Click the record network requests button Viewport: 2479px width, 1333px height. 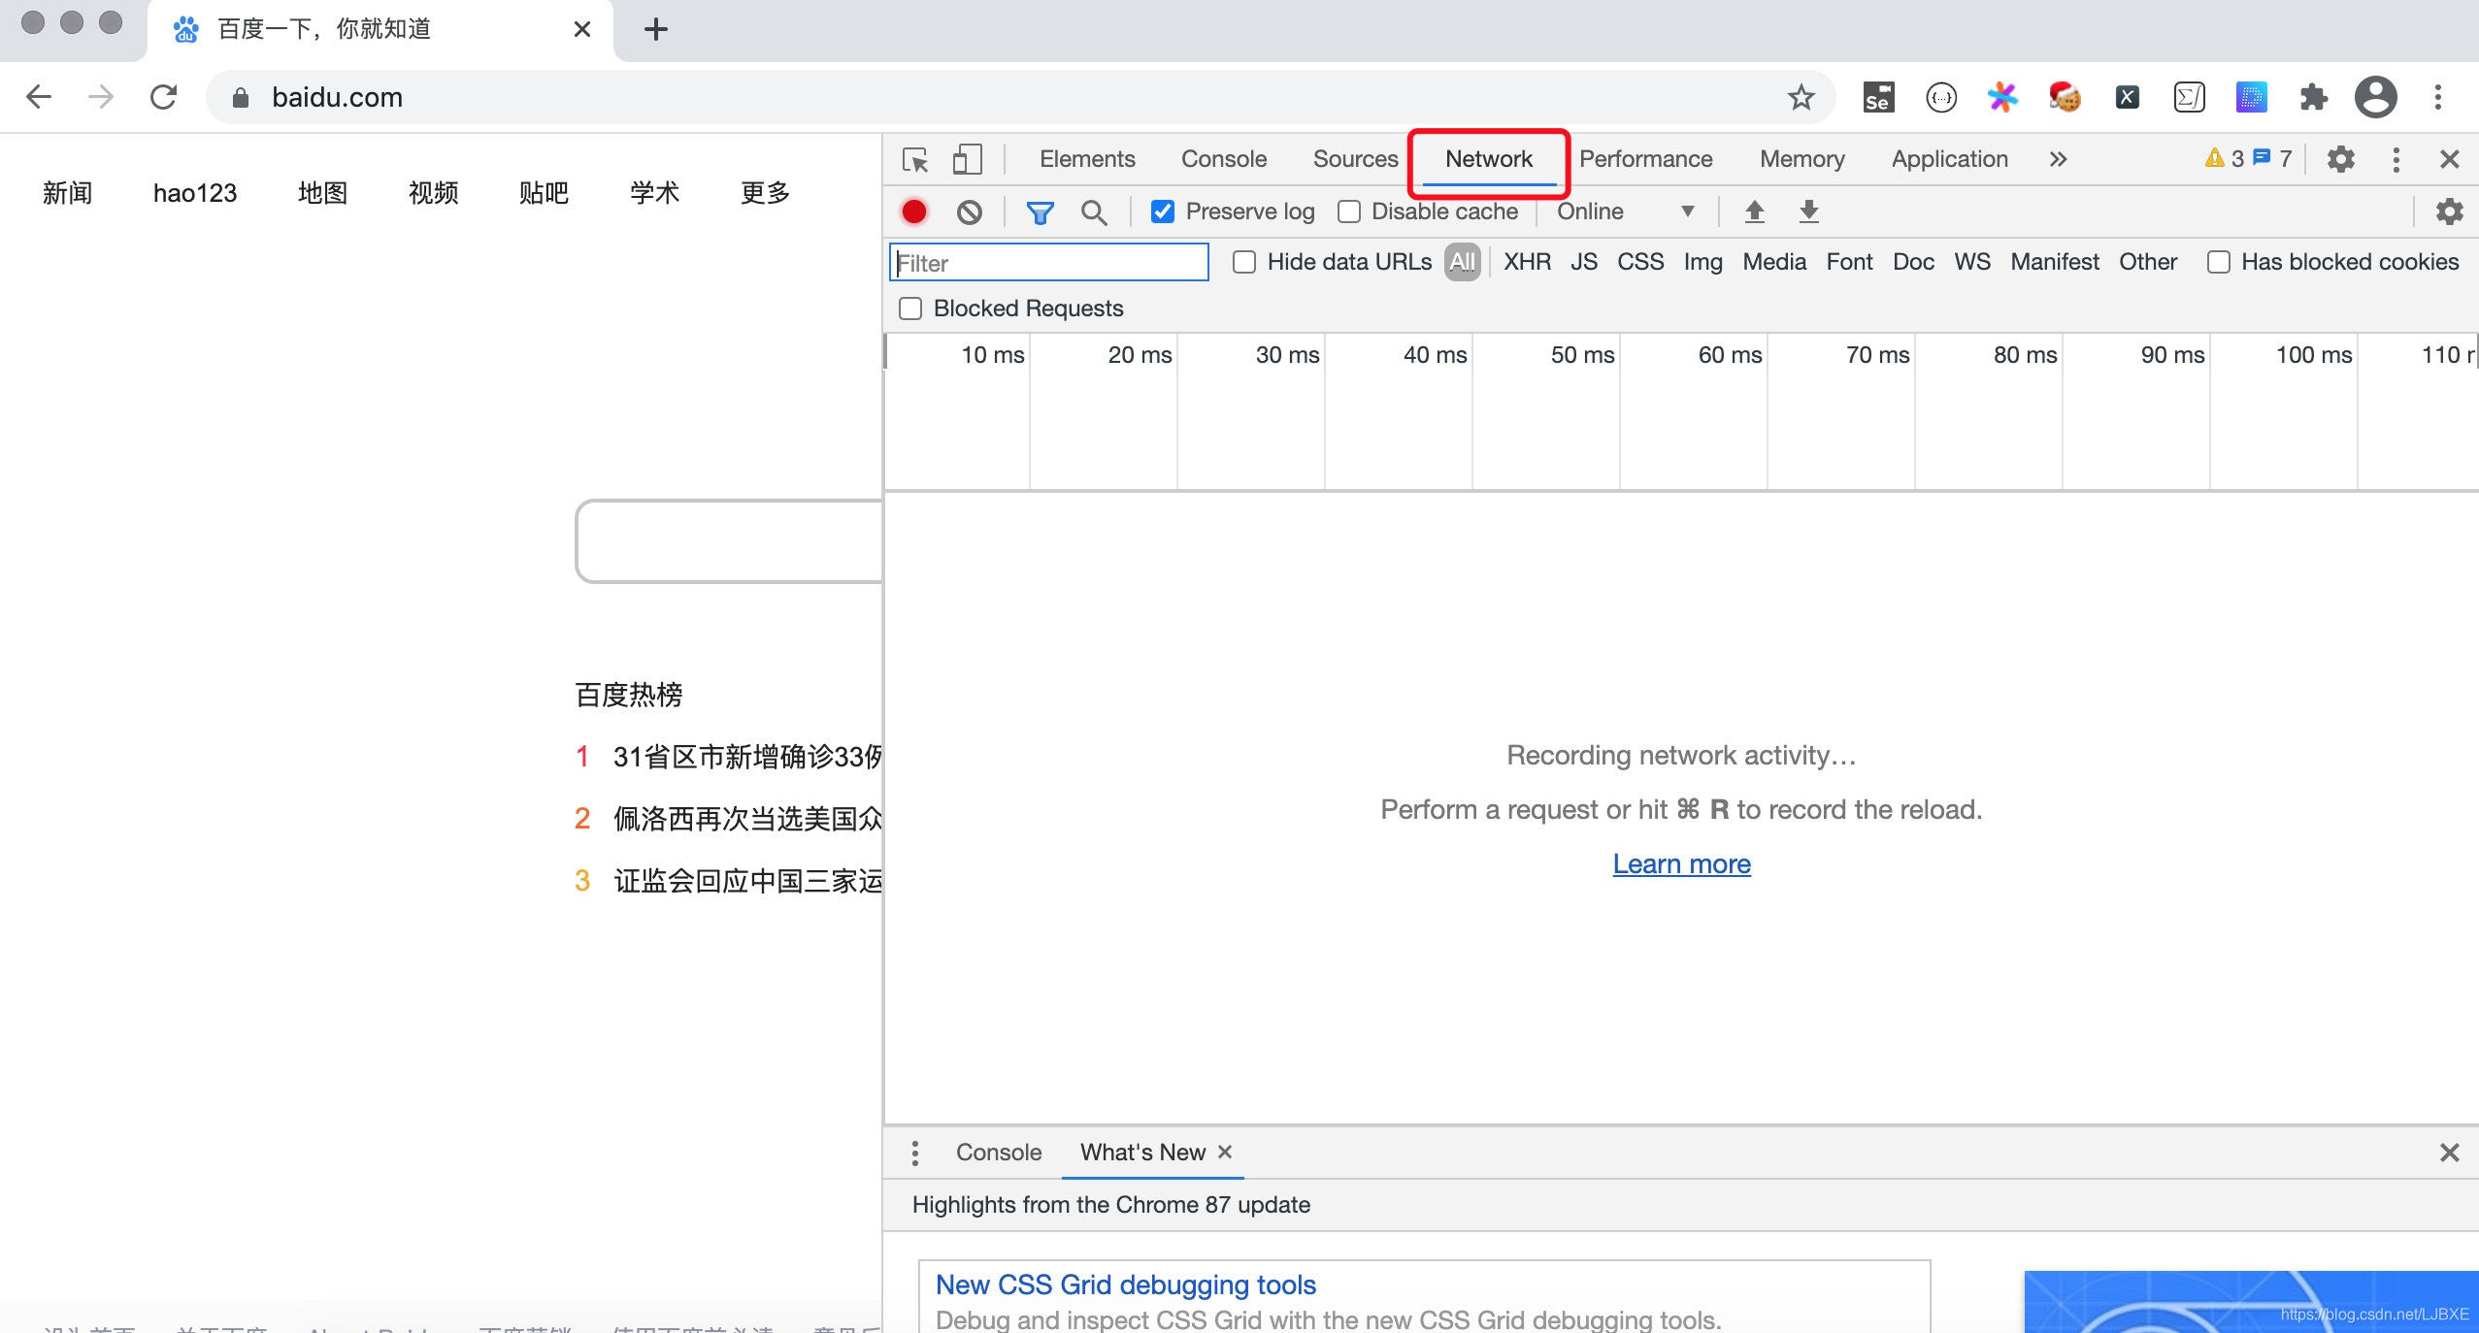click(x=912, y=211)
